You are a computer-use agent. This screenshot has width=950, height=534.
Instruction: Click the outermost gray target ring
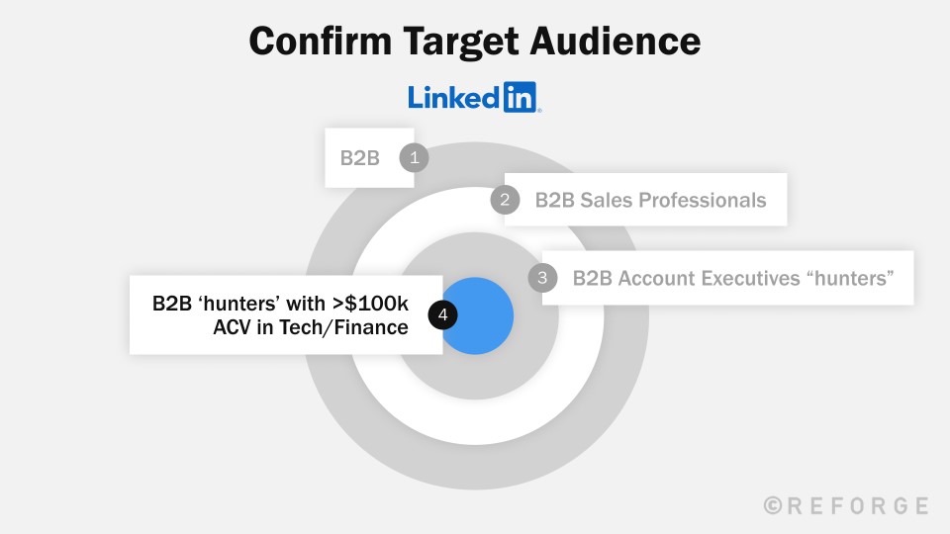[475, 468]
